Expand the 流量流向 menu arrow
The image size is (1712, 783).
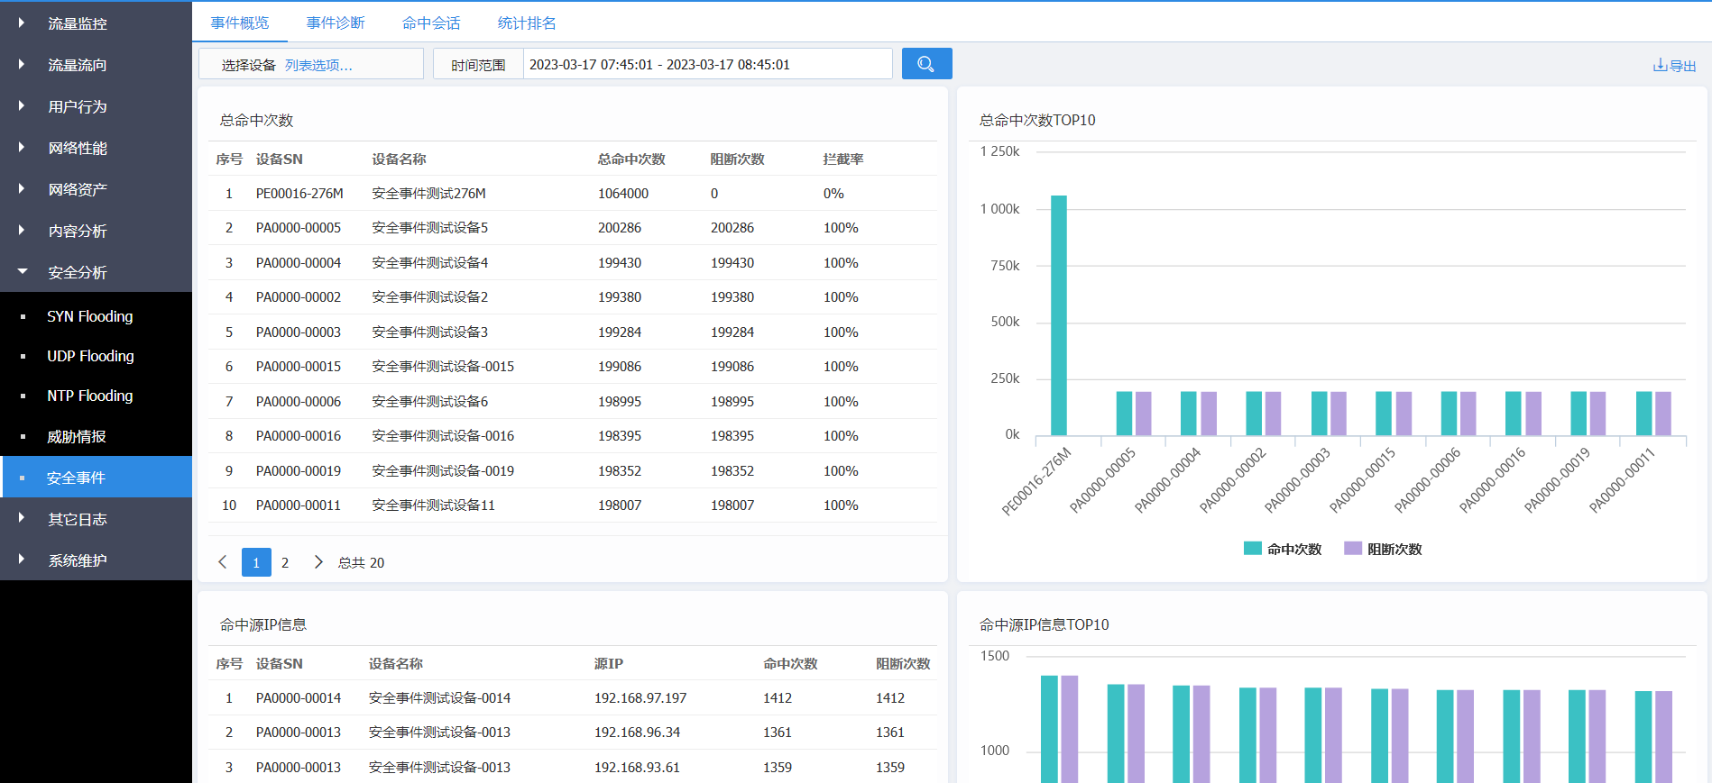[x=22, y=64]
